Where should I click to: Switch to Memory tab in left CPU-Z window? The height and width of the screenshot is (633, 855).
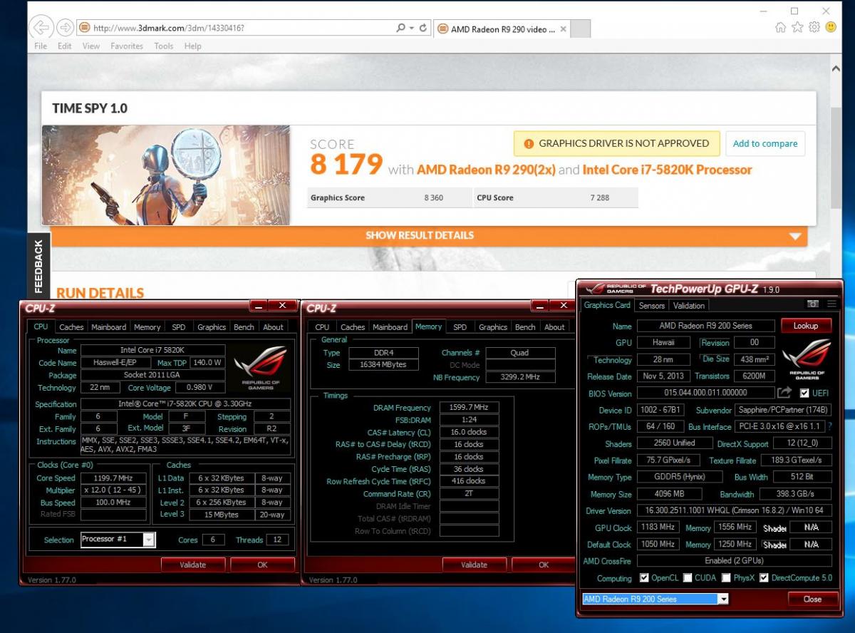tap(147, 327)
